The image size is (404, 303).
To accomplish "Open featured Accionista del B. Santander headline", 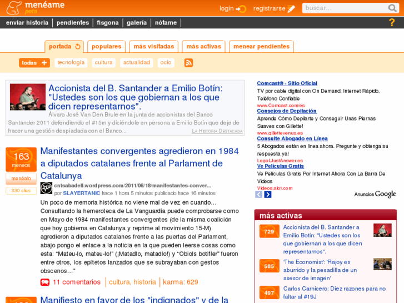I will (136, 97).
